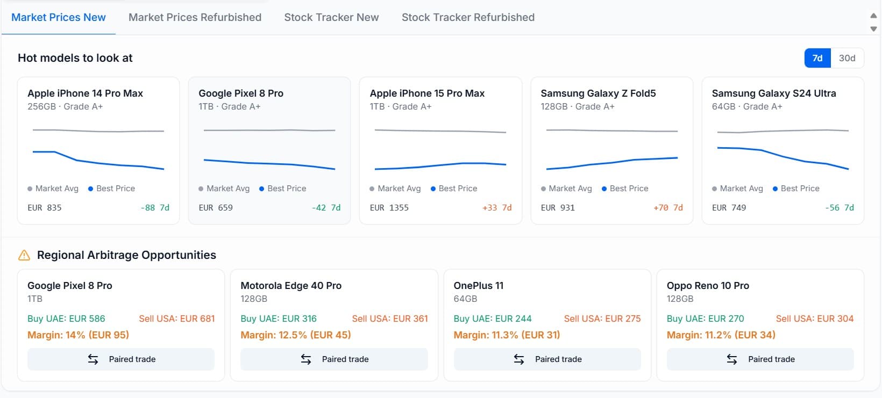882x398 pixels.
Task: Click Margin: 12.5% (EUR 45)
Action: point(296,335)
